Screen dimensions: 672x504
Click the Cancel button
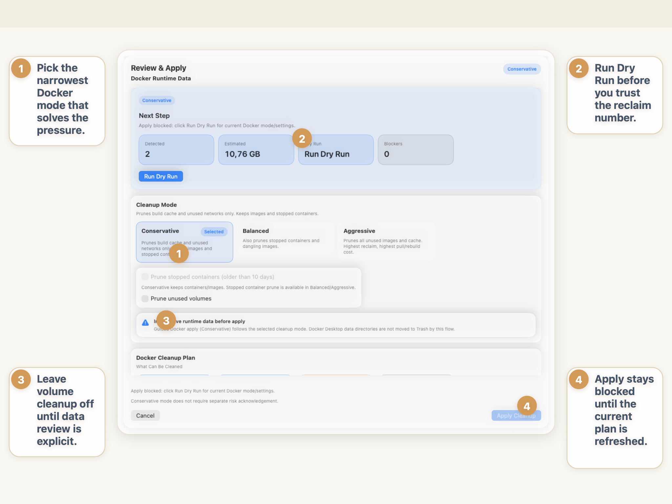[145, 415]
